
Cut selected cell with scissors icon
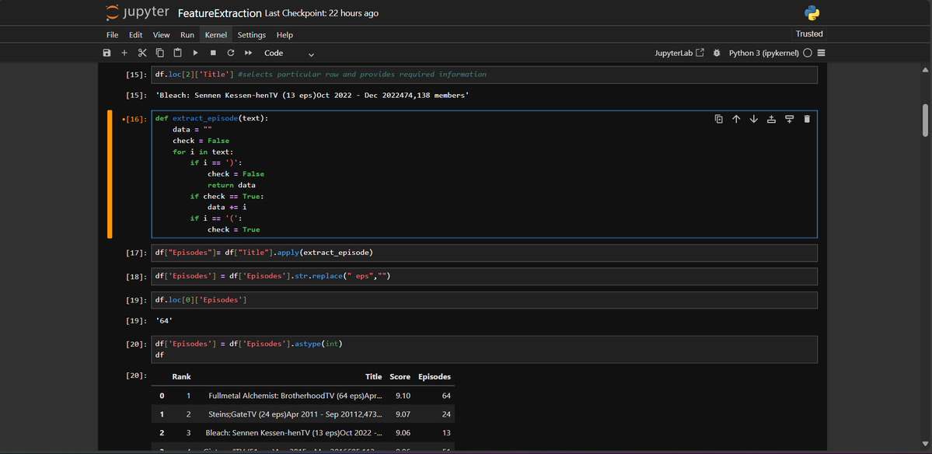click(x=142, y=53)
